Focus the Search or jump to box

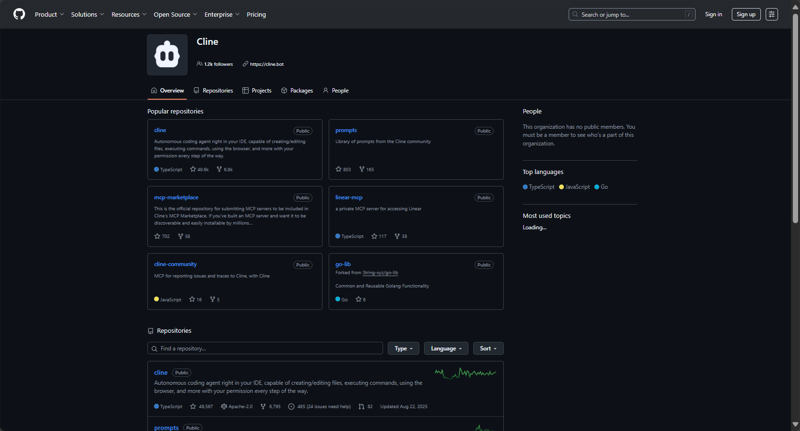click(632, 14)
